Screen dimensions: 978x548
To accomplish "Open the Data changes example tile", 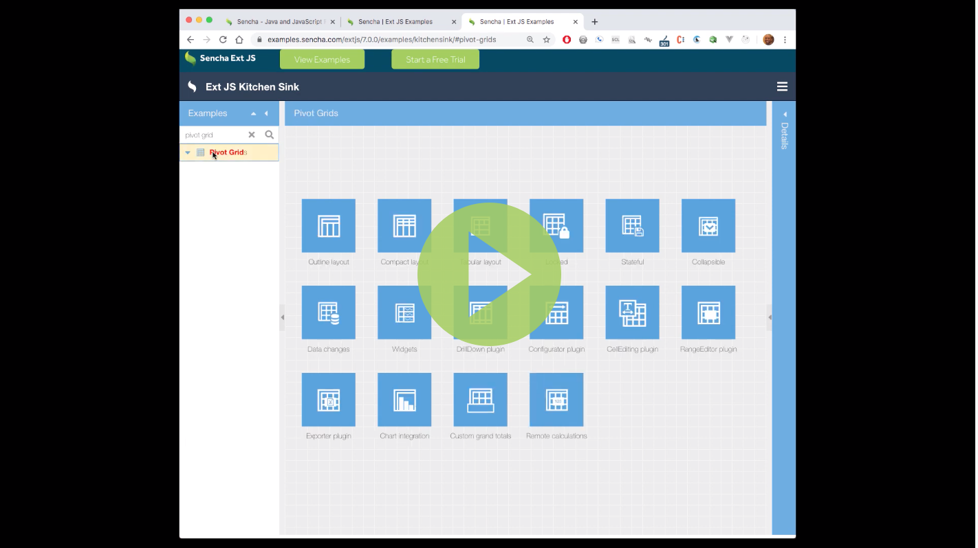I will (329, 312).
